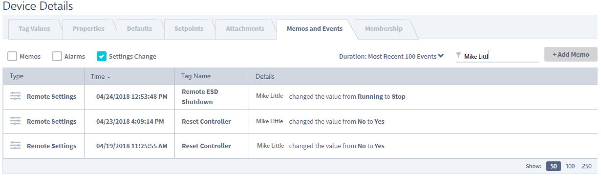Switch to the Tag Values tab
The image size is (601, 176).
tap(34, 29)
